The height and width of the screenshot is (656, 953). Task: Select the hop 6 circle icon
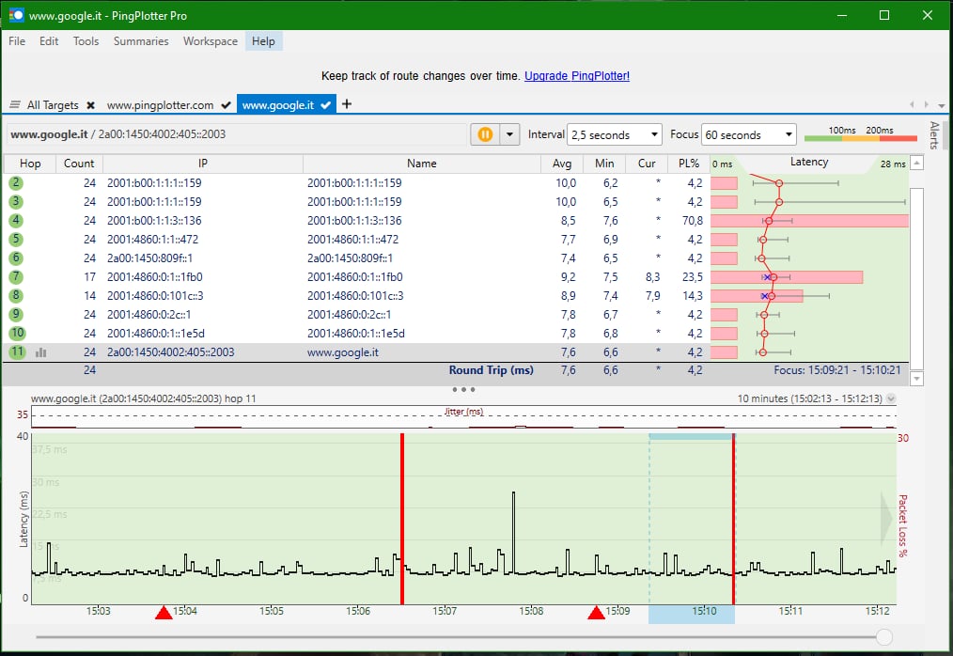[16, 258]
